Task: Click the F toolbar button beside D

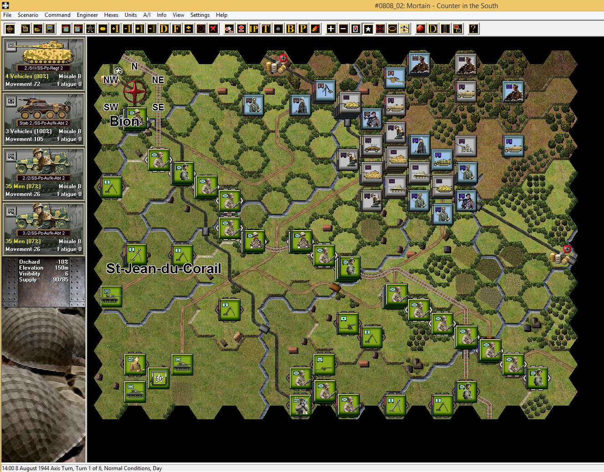Action: pos(176,29)
